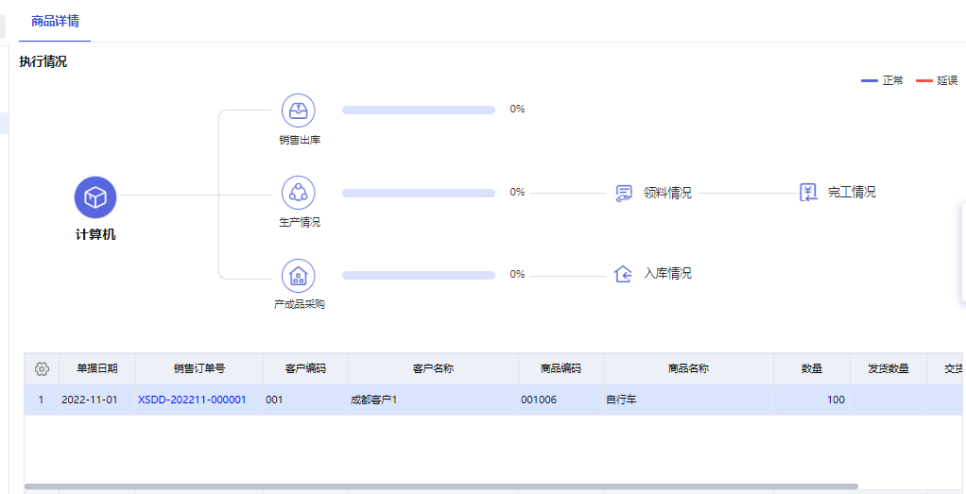Select the quantity cell 100
966x494 pixels.
812,400
